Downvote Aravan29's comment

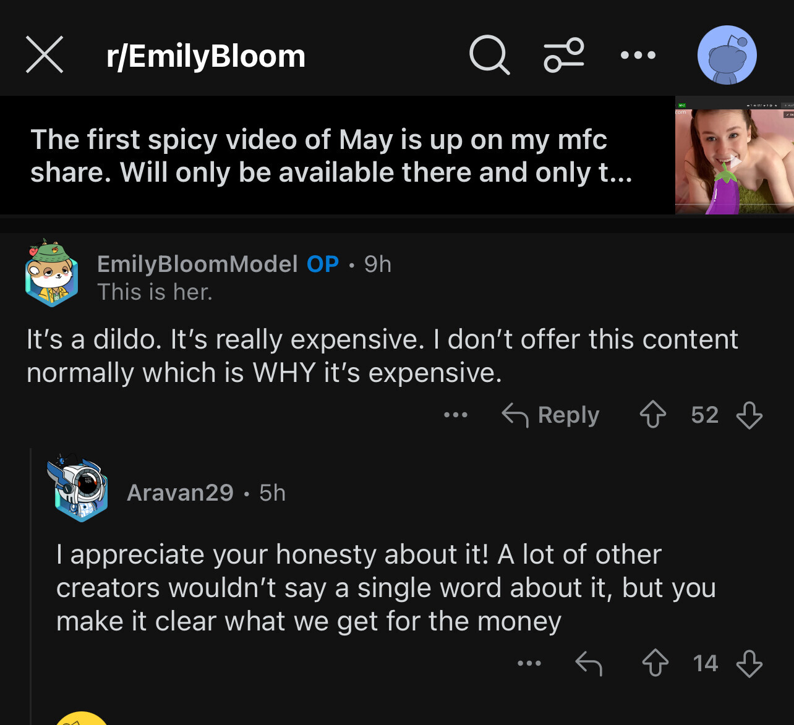point(749,663)
